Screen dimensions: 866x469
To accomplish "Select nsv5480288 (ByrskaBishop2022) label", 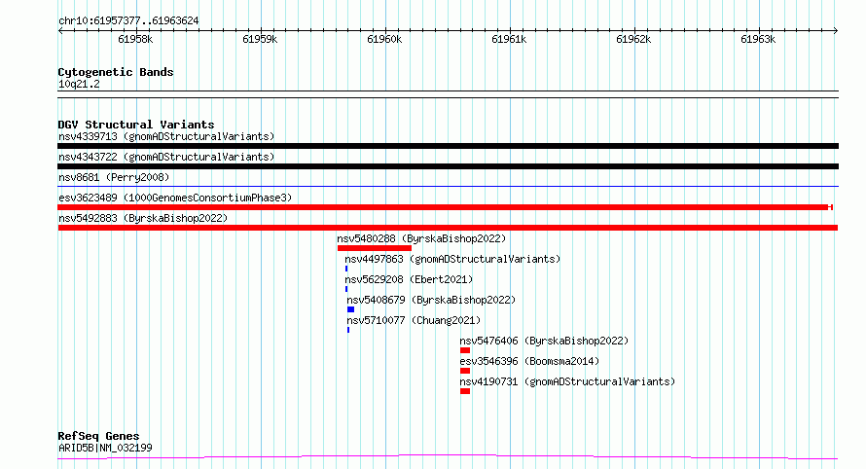I will tap(421, 238).
